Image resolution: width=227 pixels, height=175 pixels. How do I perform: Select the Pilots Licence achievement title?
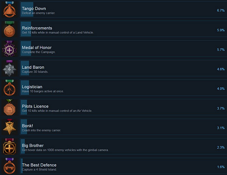pos(35,106)
